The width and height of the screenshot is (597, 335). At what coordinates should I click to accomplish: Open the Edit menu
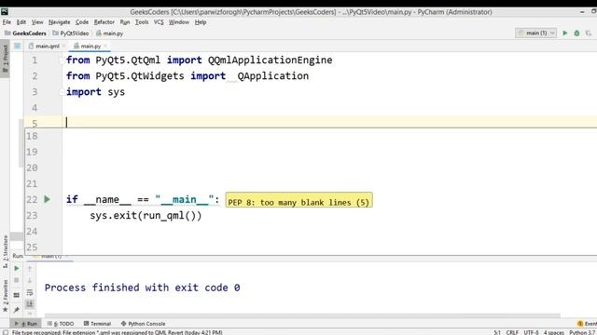pos(21,22)
